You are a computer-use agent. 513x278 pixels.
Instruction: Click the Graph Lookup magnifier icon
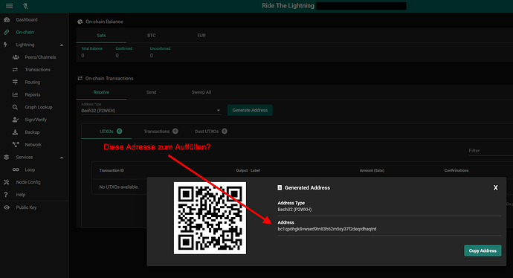(x=15, y=107)
